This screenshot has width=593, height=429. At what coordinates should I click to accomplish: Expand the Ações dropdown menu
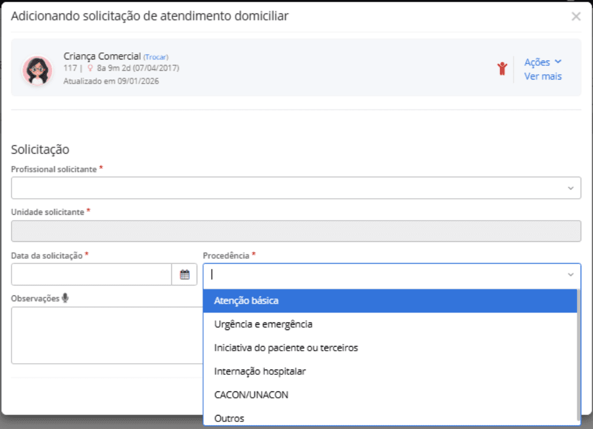542,62
